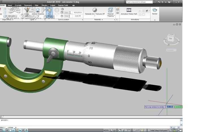The height and width of the screenshot is (132, 199).
Task: Open the Insert ribbon tab
Action: pos(10,5)
